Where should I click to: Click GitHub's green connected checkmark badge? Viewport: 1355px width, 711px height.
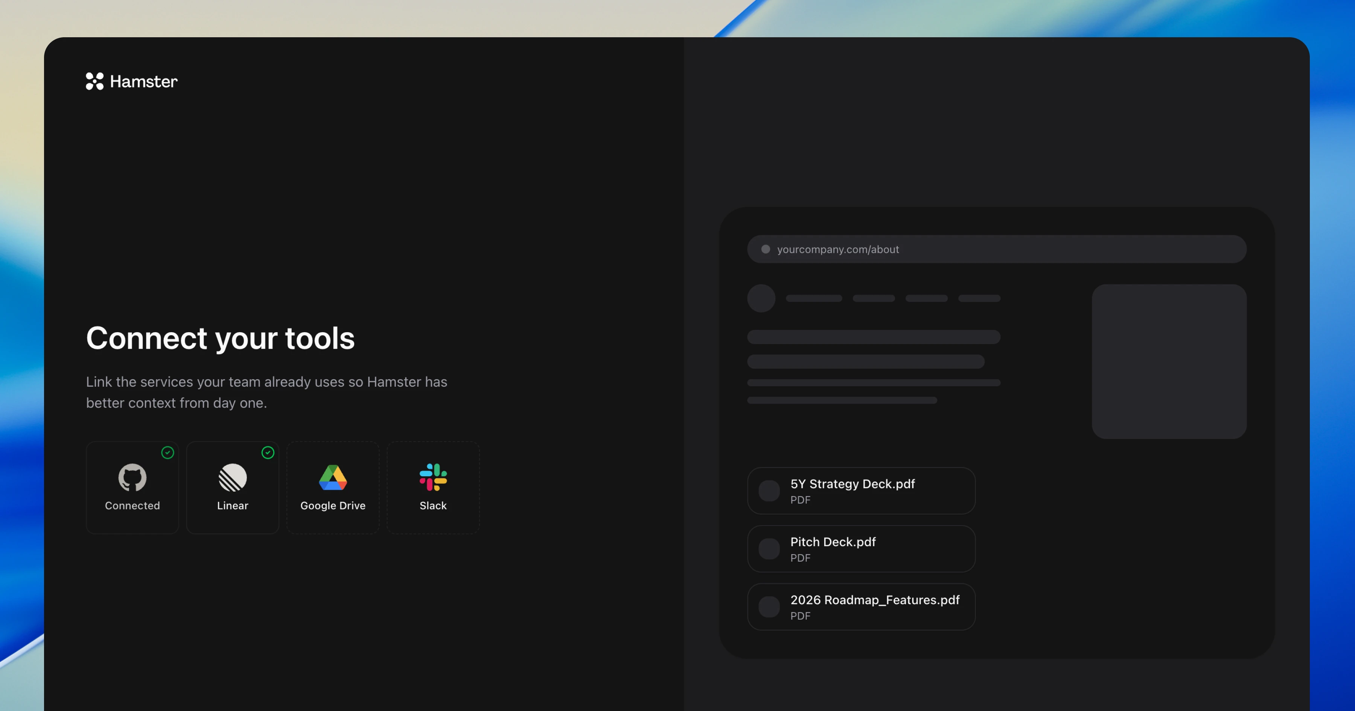tap(168, 453)
